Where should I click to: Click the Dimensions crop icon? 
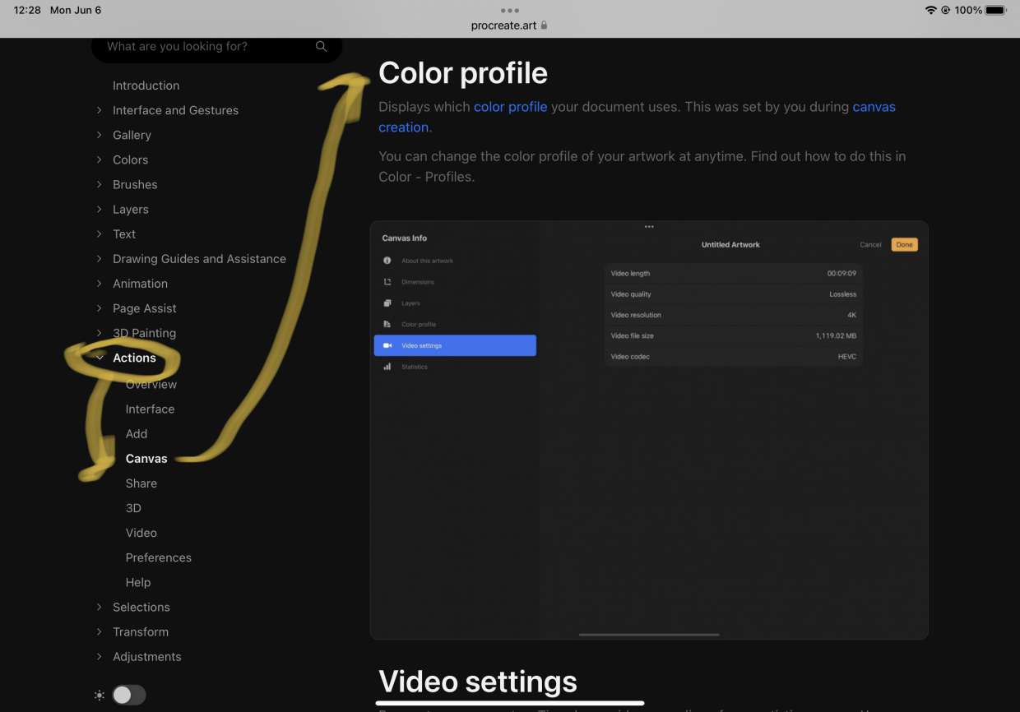(387, 282)
